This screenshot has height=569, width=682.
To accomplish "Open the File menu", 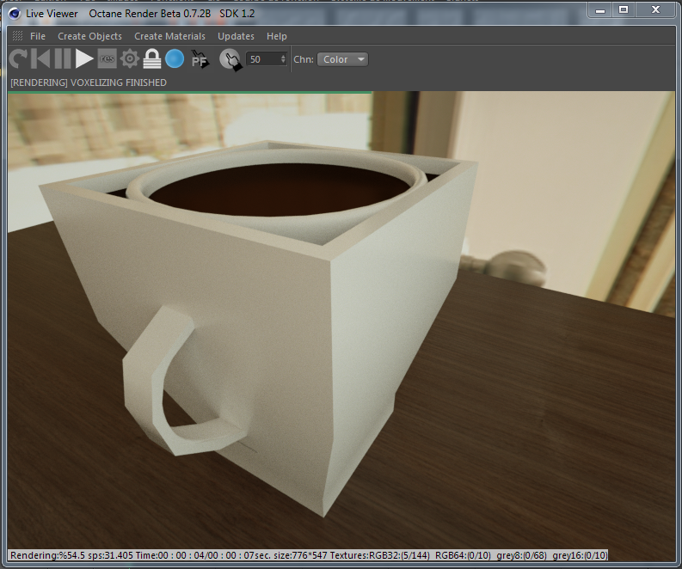I will coord(38,36).
